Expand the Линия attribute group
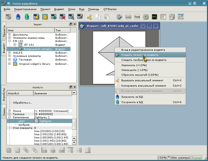The width and height of the screenshot is (208, 161). coord(10,111)
